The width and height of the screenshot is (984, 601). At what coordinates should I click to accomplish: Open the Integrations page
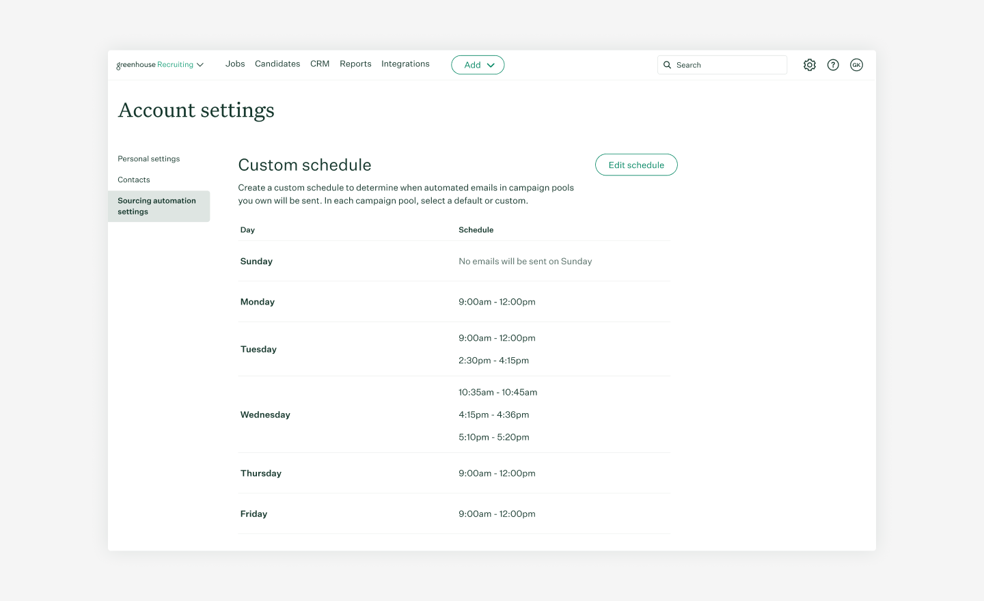[405, 64]
